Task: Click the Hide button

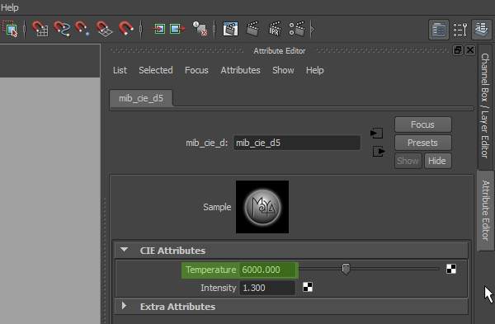Action: (x=437, y=161)
